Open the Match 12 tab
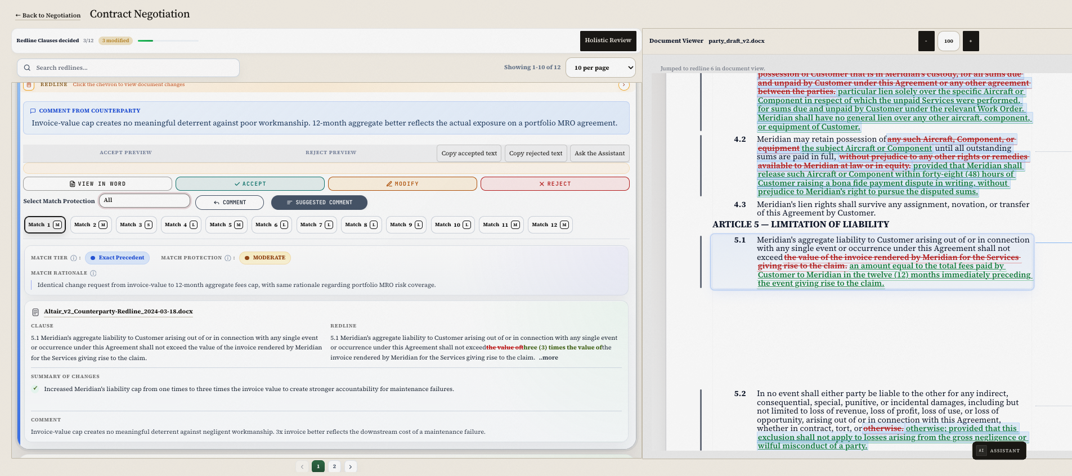Screen dimensions: 1072x476 [550, 225]
